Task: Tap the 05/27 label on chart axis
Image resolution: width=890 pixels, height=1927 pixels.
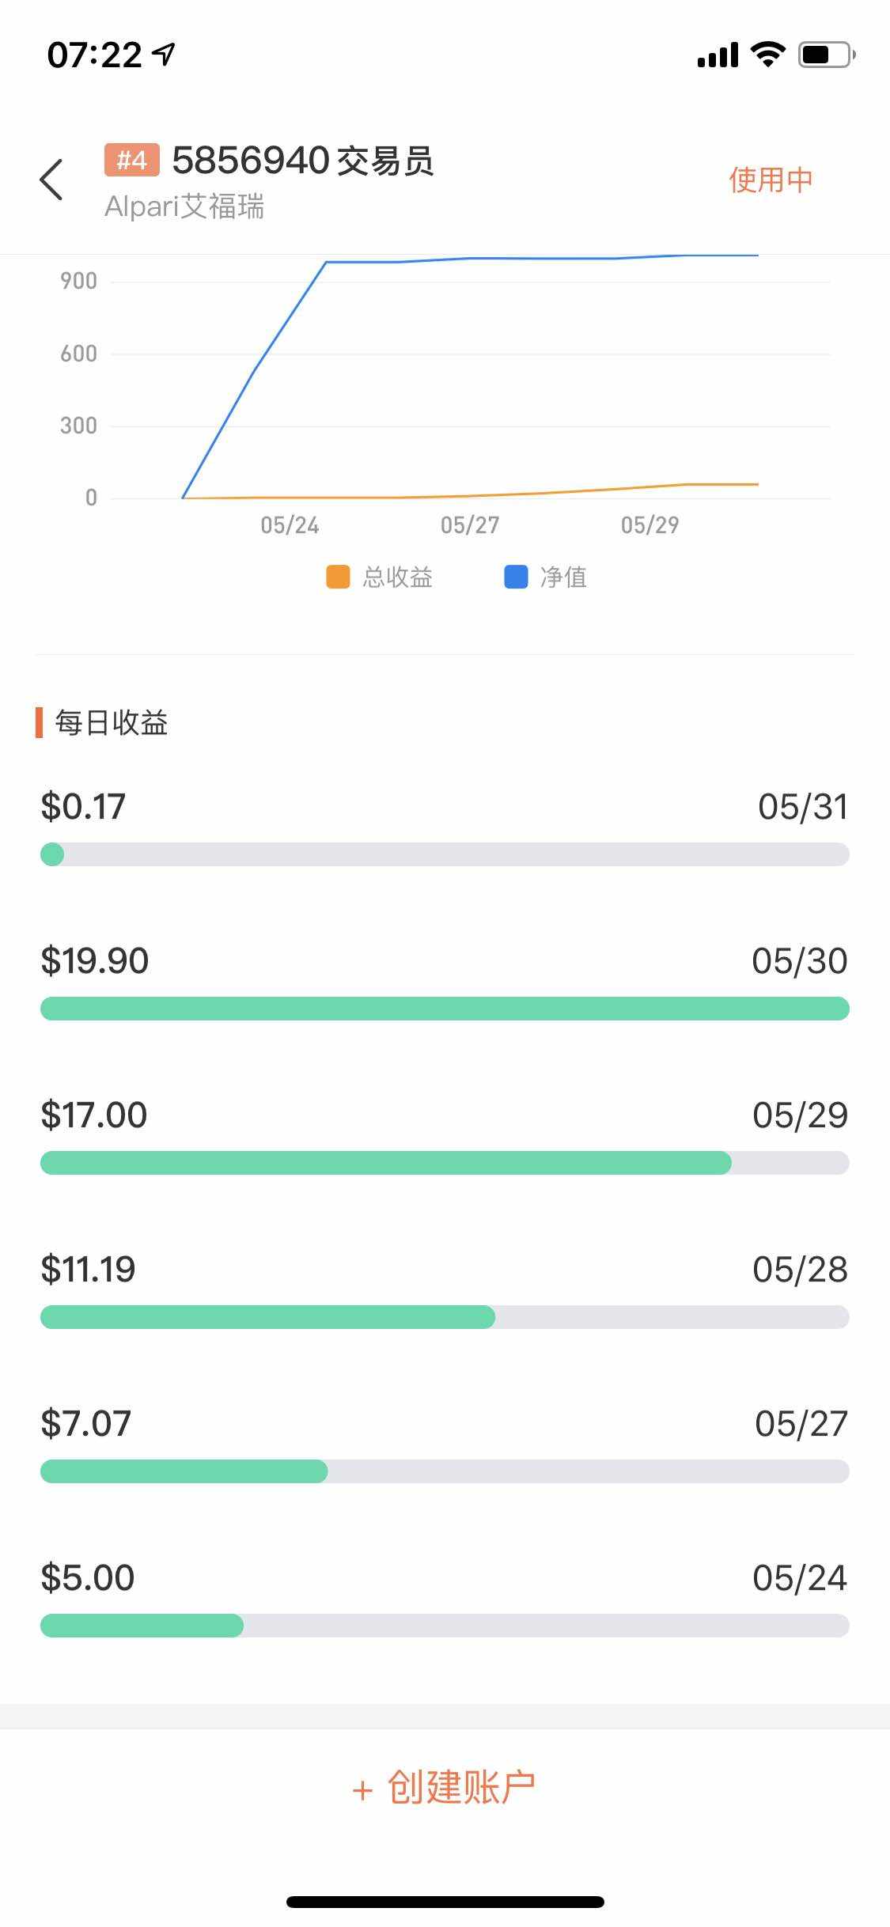Action: tap(470, 525)
